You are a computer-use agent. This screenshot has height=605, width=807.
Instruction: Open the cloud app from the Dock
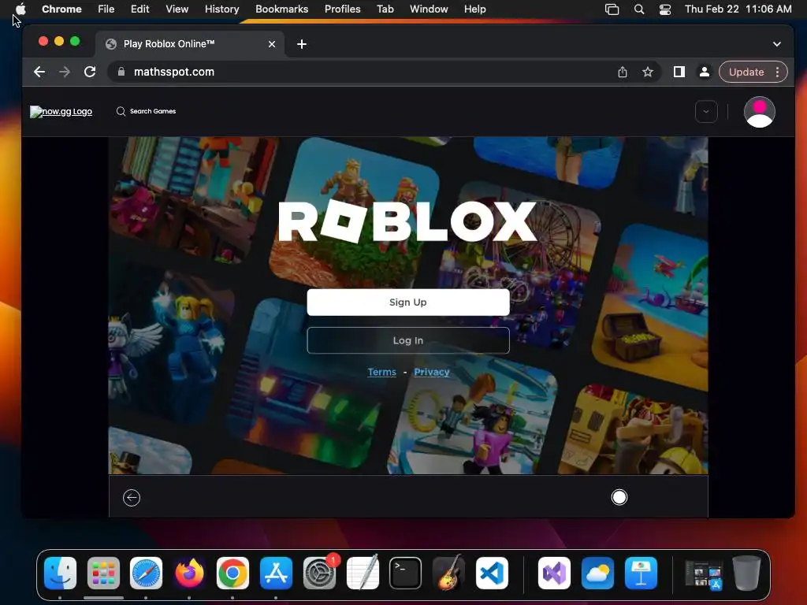coord(597,573)
